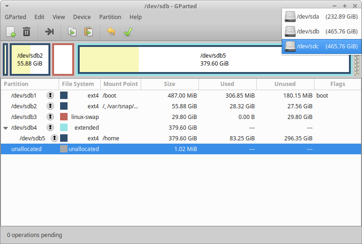Open the Device menu
Screen dimensions: 362x244
tap(82, 17)
